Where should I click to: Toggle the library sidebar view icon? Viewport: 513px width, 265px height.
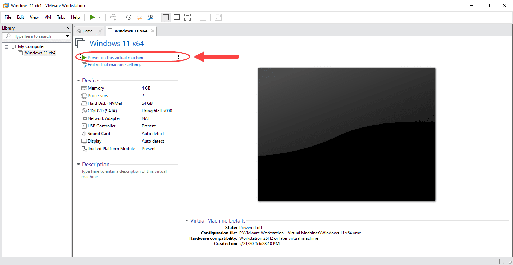(x=166, y=17)
